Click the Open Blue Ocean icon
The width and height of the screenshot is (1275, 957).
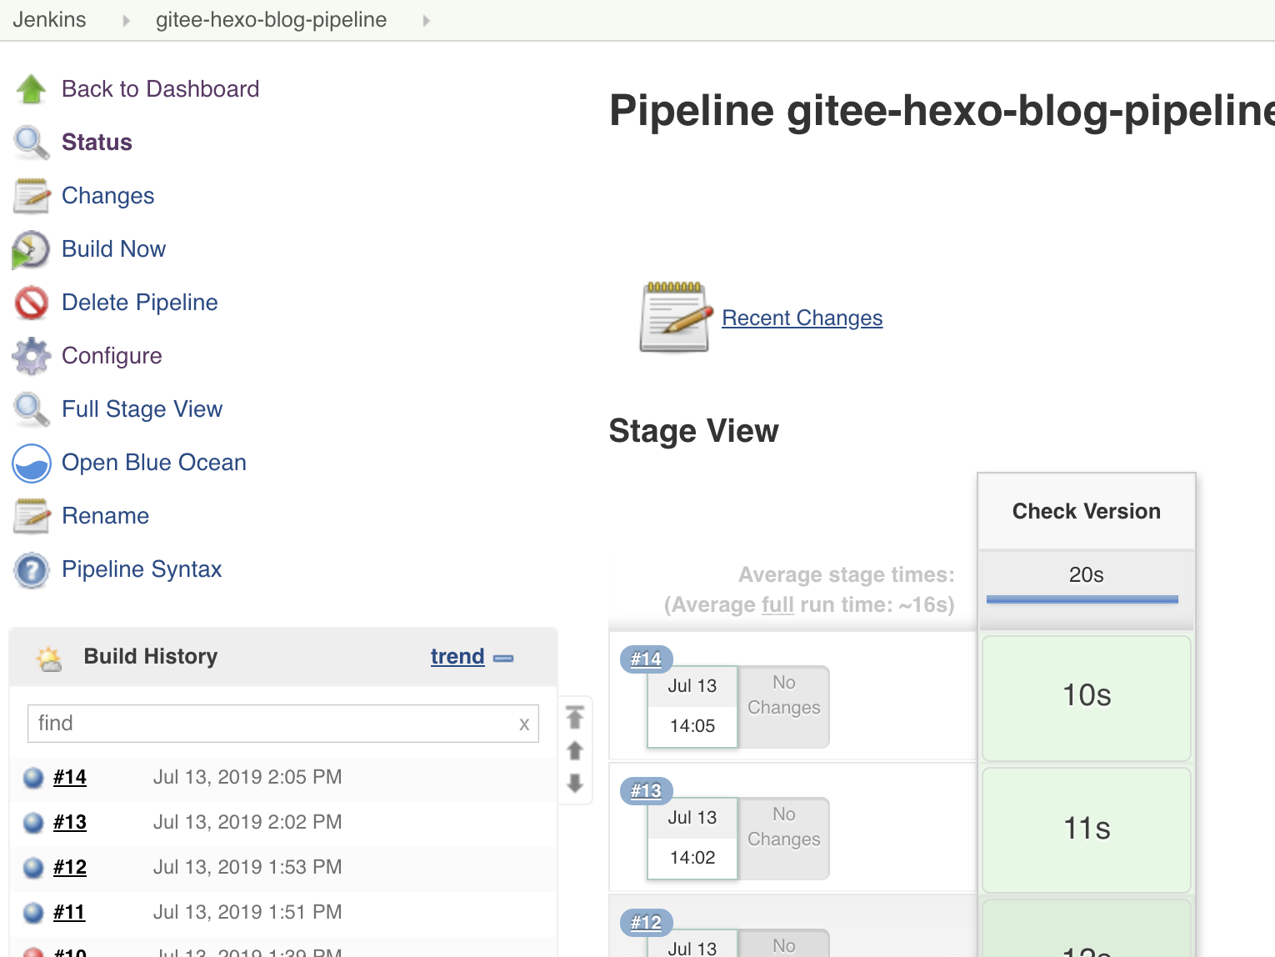[32, 463]
